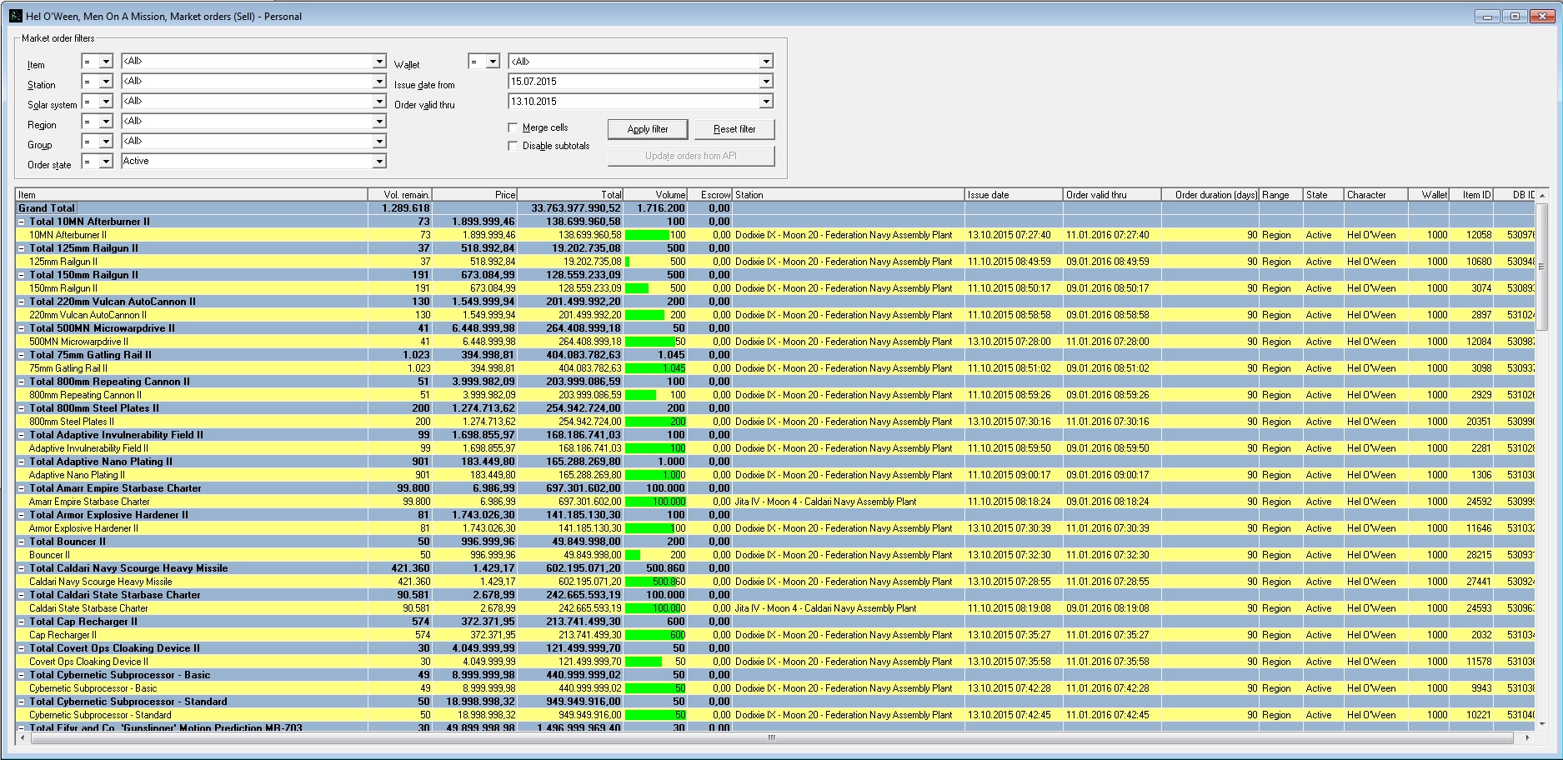Collapse the Total Caldari State Starbase Charter group

22,595
